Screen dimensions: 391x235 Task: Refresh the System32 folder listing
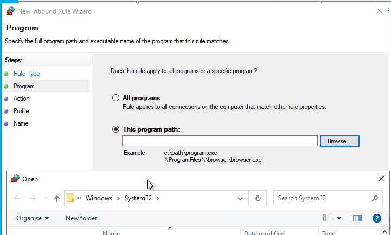coord(258,198)
